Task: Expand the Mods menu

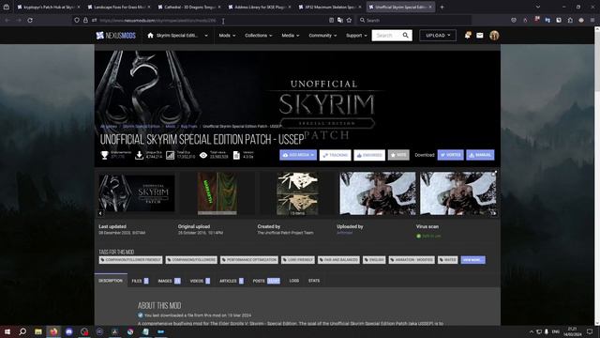Action: tap(227, 36)
